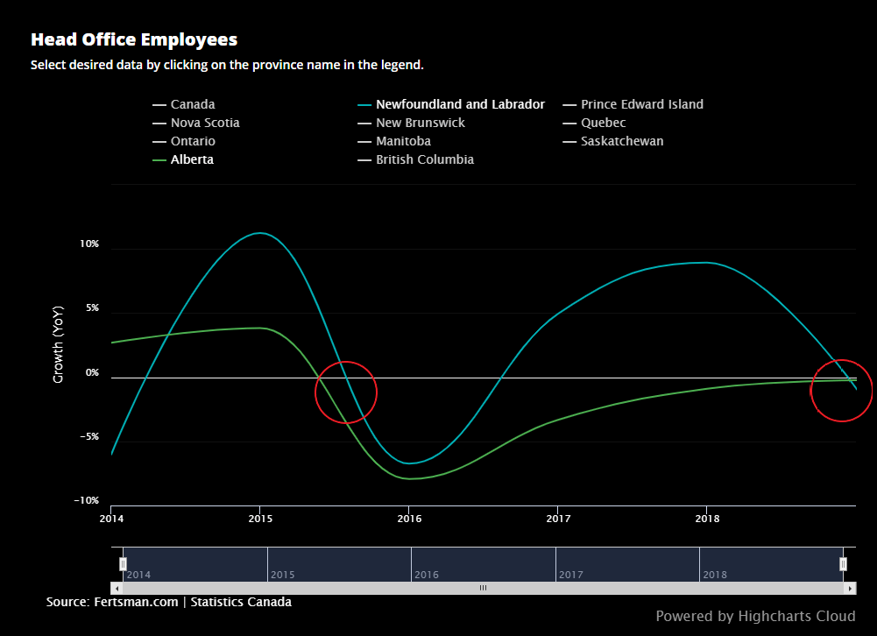Click the left red circle annotation
The height and width of the screenshot is (636, 877).
345,392
